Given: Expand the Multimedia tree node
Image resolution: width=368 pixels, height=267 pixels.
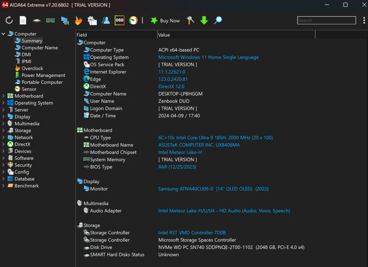Looking at the screenshot, I should tap(3, 124).
